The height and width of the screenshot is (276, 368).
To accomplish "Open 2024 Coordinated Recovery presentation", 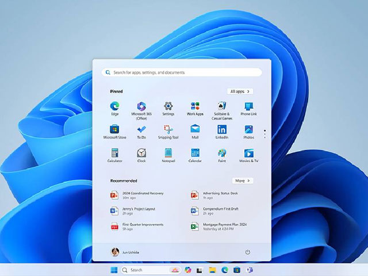I will [138, 195].
